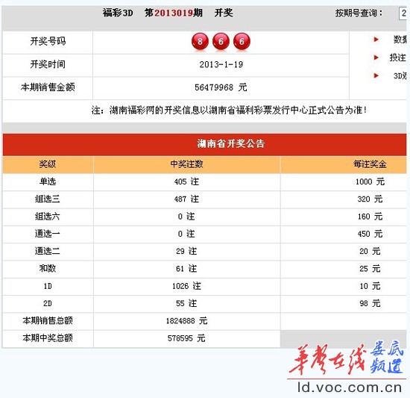Select the 组选三 row label
Viewport: 410px width, 398px height.
point(47,199)
